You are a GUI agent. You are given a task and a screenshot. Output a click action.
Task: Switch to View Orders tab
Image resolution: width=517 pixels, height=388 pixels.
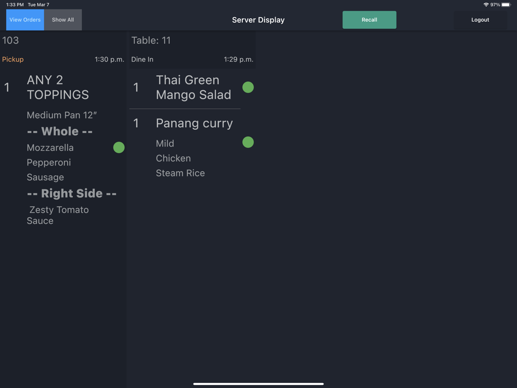pos(25,20)
